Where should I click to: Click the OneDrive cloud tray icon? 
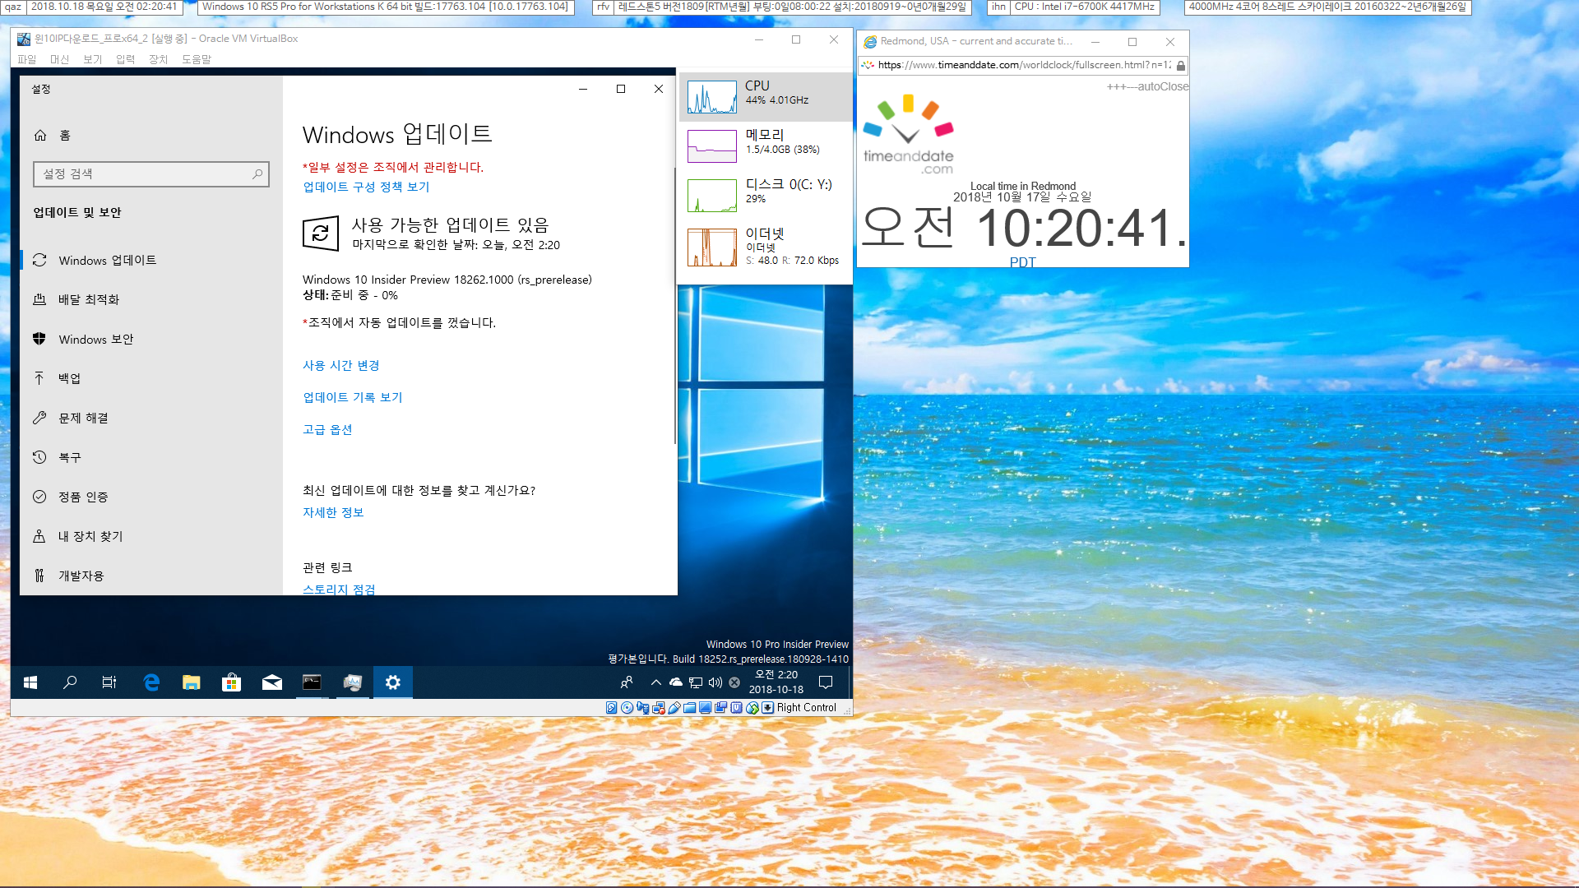click(x=676, y=682)
